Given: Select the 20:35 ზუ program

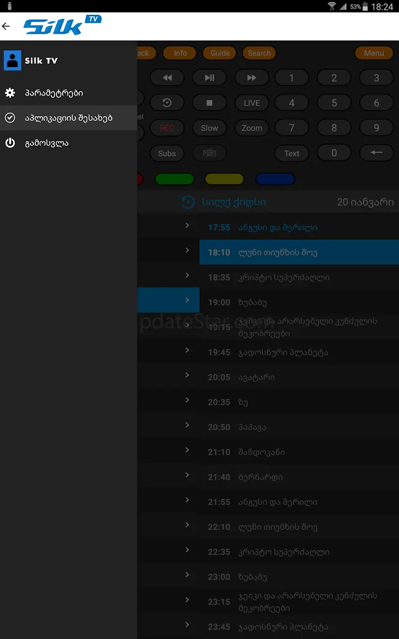Looking at the screenshot, I should tap(299, 402).
